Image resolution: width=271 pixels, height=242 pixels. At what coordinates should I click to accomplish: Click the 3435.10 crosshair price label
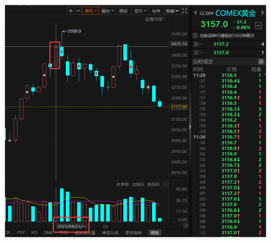179,44
